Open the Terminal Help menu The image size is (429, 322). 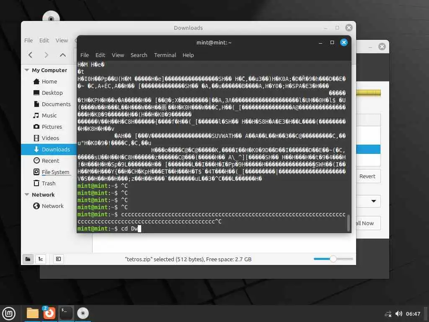[x=188, y=55]
